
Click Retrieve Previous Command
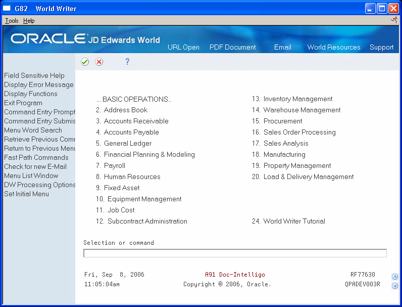39,140
